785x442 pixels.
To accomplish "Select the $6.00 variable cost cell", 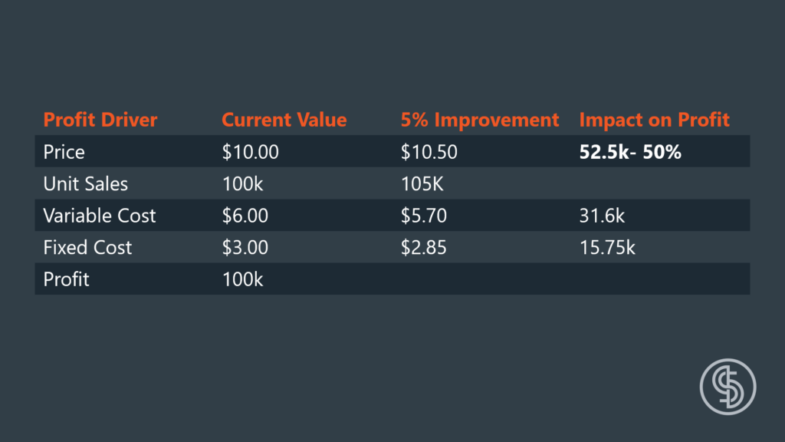I will [245, 216].
